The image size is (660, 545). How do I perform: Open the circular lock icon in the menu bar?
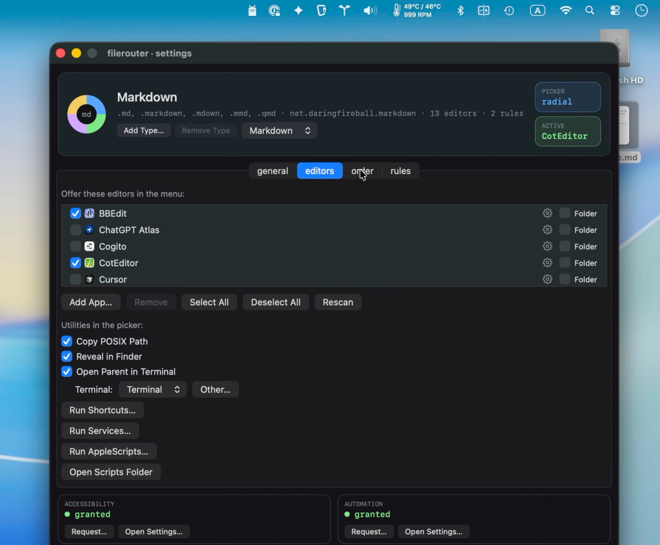pos(274,10)
